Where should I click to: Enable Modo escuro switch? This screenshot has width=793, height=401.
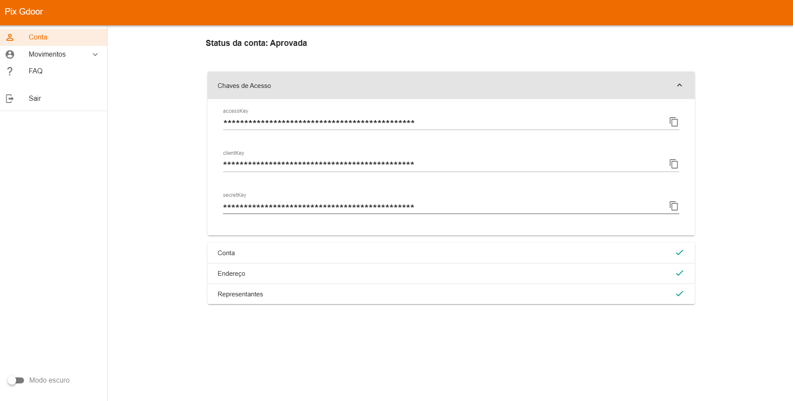(16, 380)
